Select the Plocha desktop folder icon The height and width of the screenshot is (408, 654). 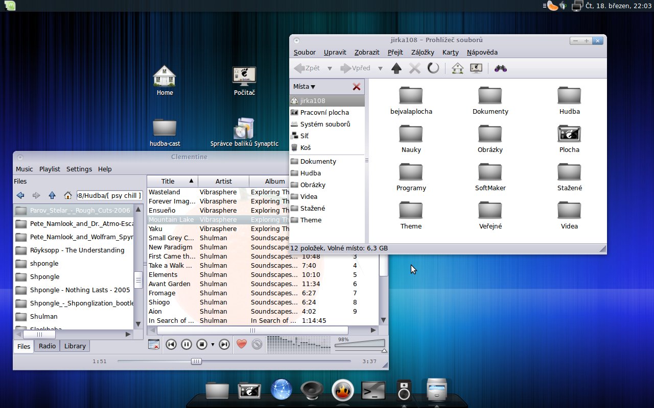pyautogui.click(x=569, y=139)
